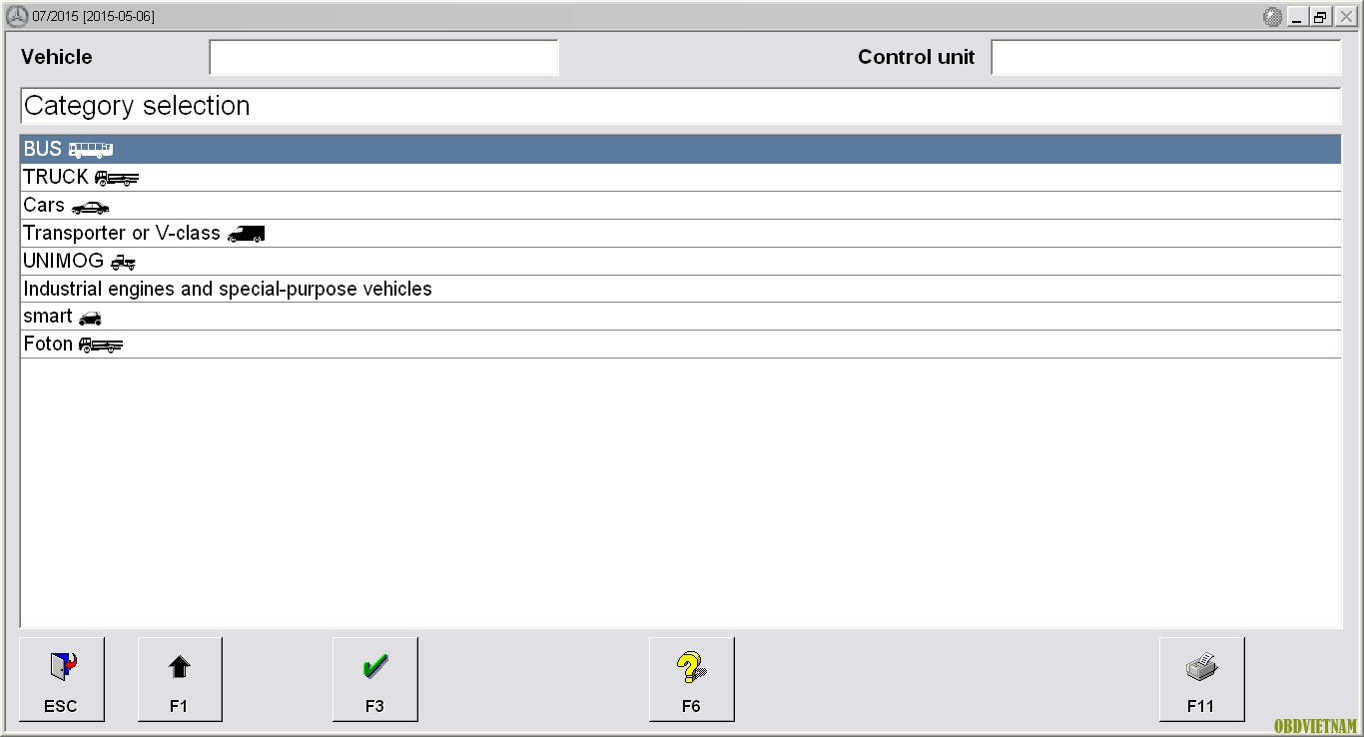Pick Transporter or V-class category

pyautogui.click(x=680, y=234)
